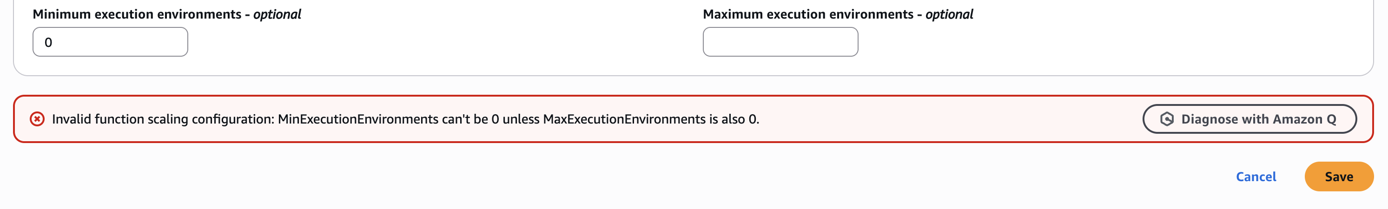Click the red error circle icon
Screen dimensions: 1388x209
coord(37,119)
